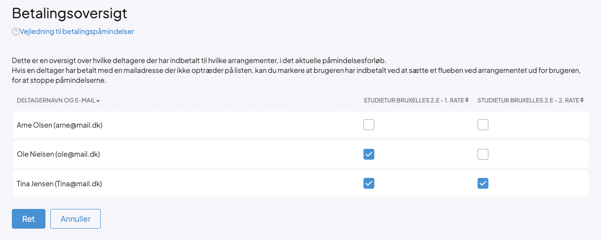Click the sort arrows for 2. rate column
Image resolution: width=601 pixels, height=240 pixels.
582,100
